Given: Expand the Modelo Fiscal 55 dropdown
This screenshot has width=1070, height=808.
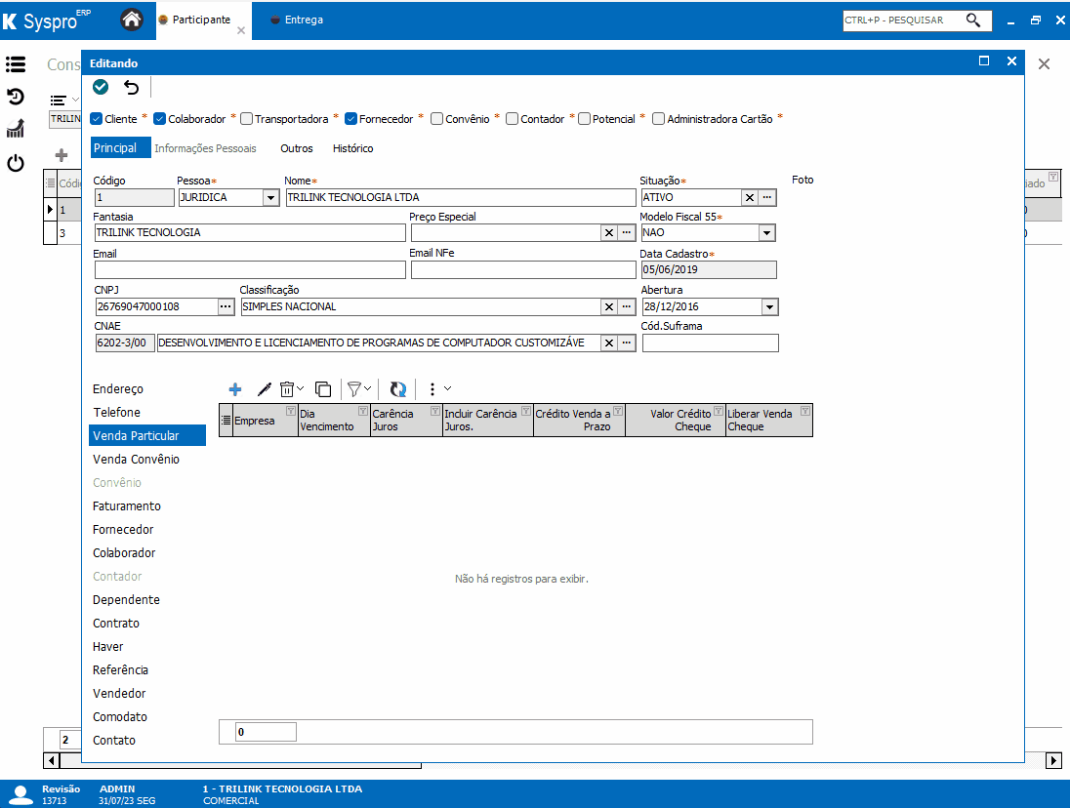Looking at the screenshot, I should (x=767, y=233).
